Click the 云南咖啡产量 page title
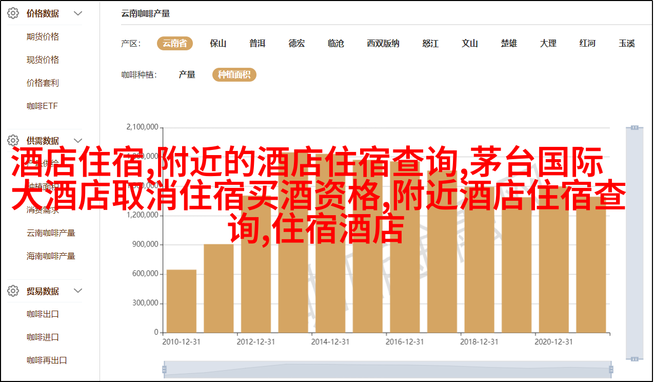The height and width of the screenshot is (382, 654). pos(146,14)
